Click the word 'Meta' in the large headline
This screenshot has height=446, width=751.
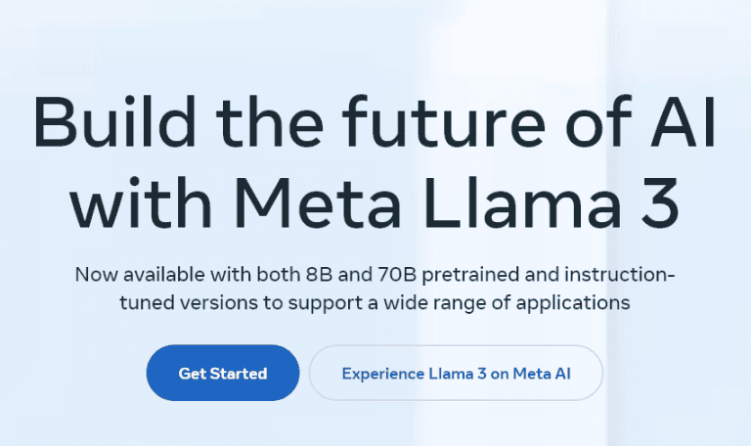[x=317, y=203]
